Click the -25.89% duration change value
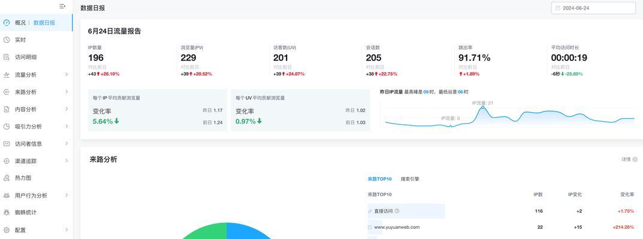The width and height of the screenshot is (643, 239). (x=573, y=74)
